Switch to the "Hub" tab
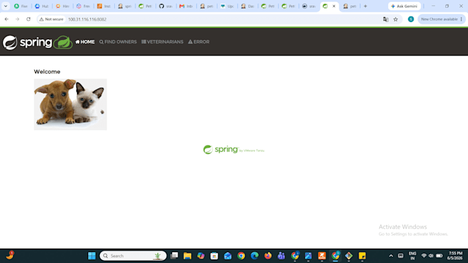The width and height of the screenshot is (468, 263). [x=41, y=6]
